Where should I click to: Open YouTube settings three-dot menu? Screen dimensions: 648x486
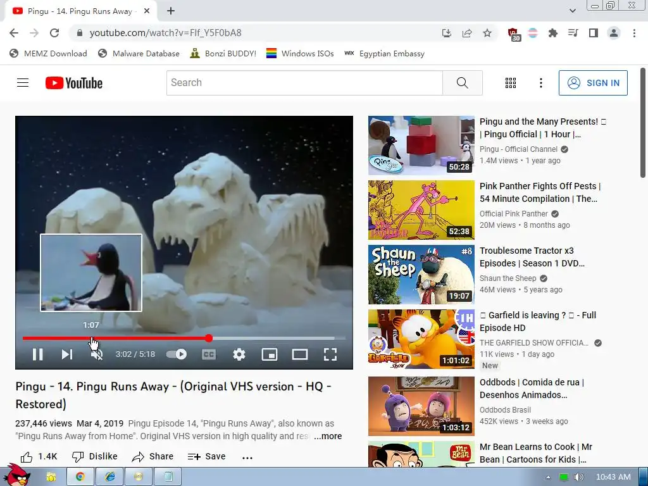[541, 83]
